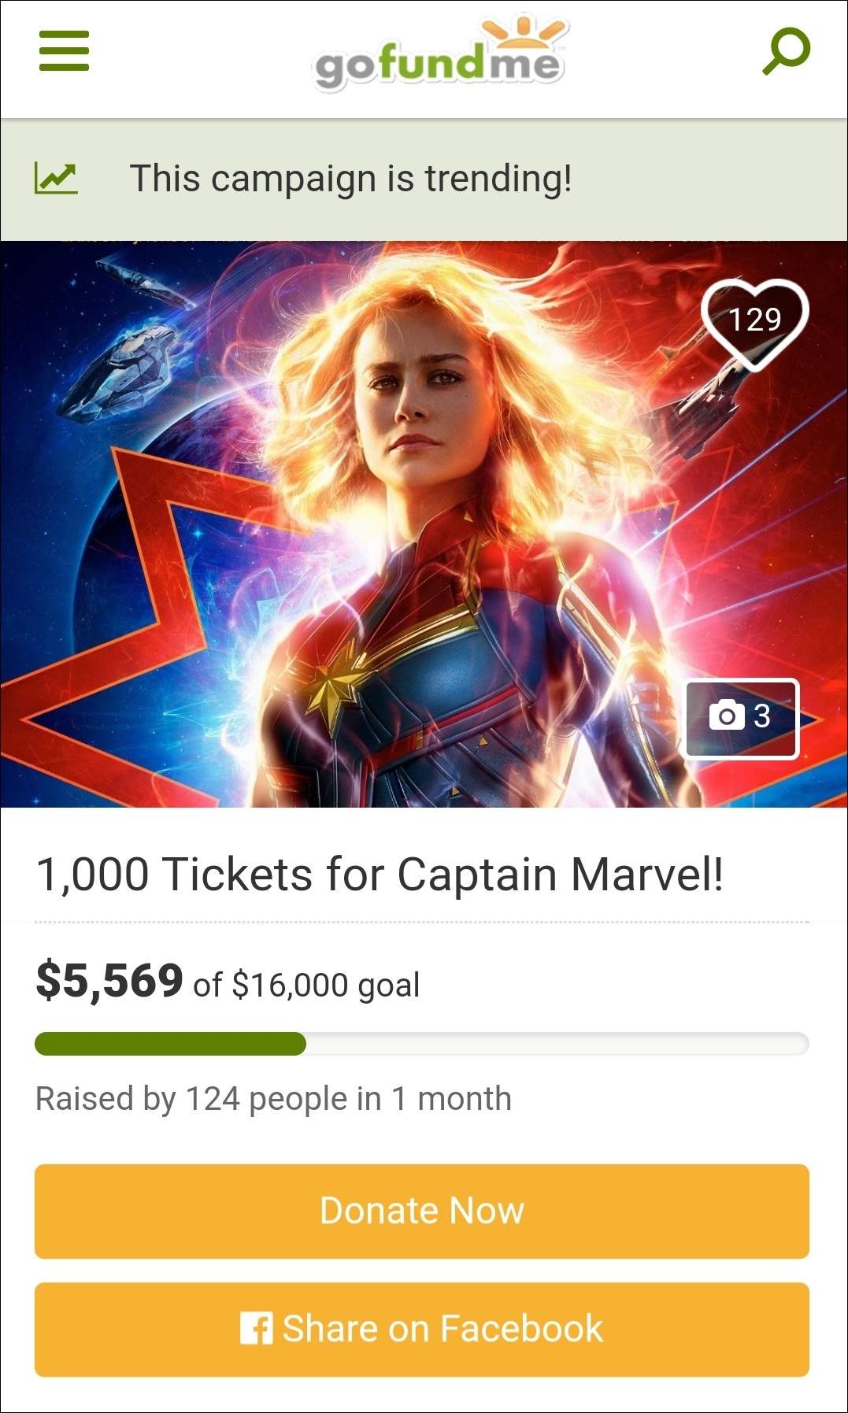Click the photo count number 3

tap(761, 716)
